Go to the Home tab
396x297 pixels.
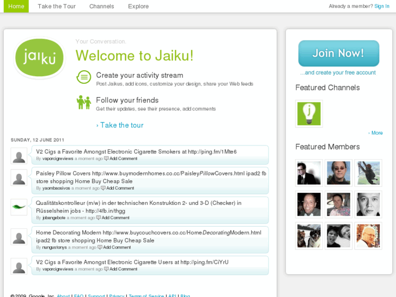pyautogui.click(x=16, y=7)
